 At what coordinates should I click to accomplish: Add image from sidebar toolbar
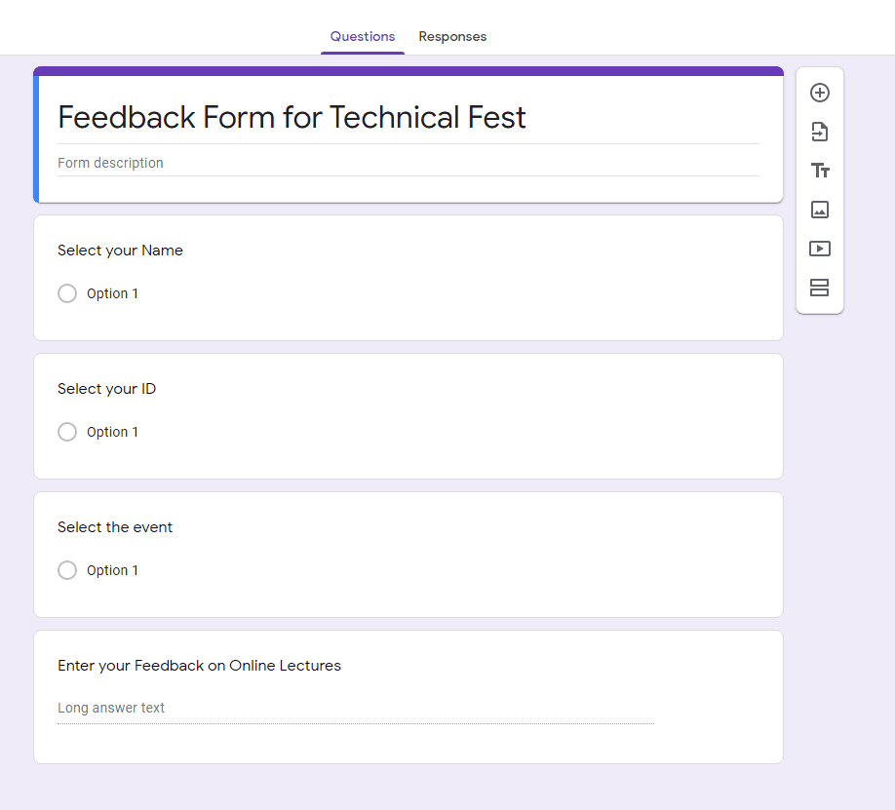(x=820, y=210)
